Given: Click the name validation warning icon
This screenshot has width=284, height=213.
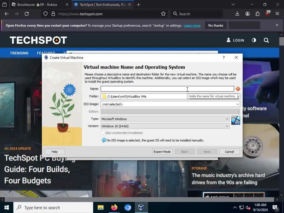Looking at the screenshot, I should [238, 89].
